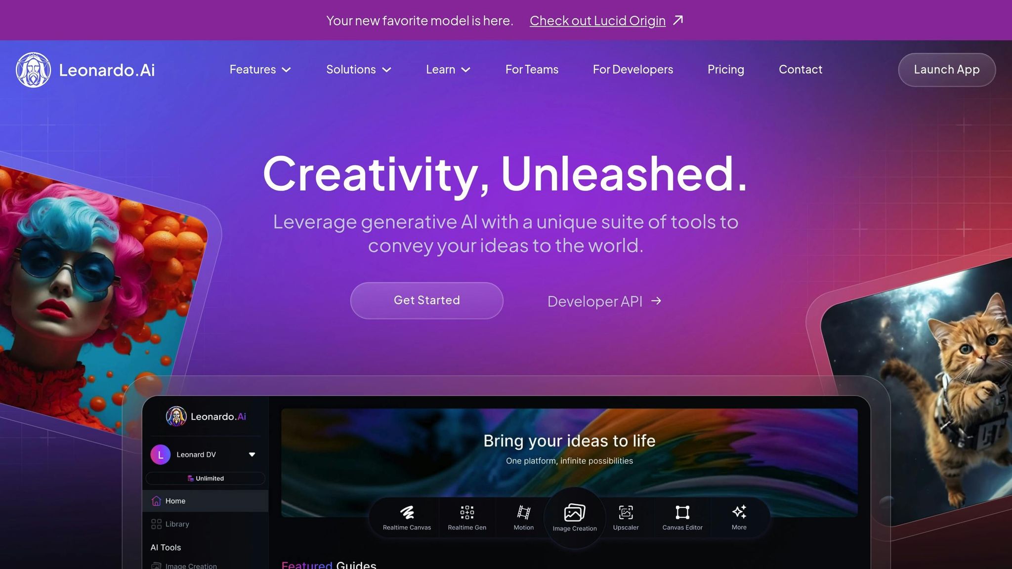Click the Get Started button
This screenshot has width=1012, height=569.
coord(426,300)
